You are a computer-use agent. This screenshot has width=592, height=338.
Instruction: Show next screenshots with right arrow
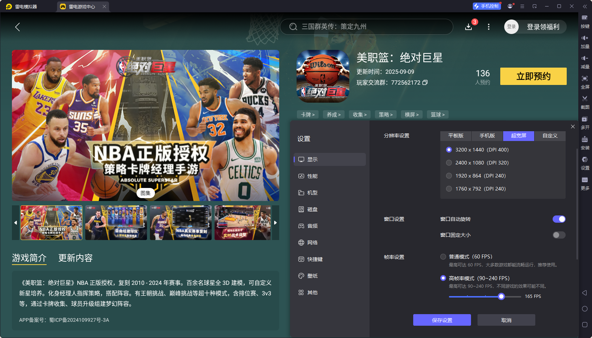click(x=275, y=223)
